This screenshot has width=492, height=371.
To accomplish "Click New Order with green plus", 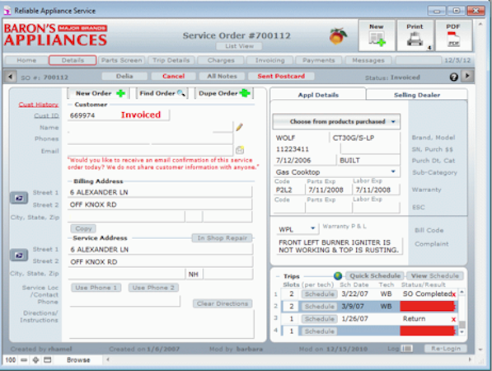I will [99, 93].
